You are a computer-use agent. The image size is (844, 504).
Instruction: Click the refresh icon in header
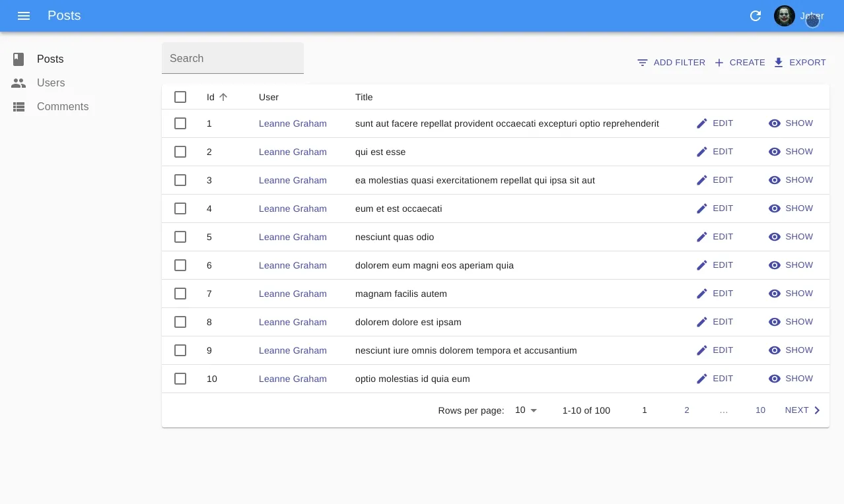(x=756, y=16)
